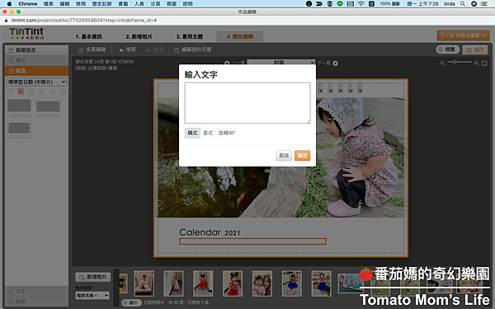Go to step 1. 基本資訊
Image resolution: width=495 pixels, height=309 pixels.
tap(89, 36)
